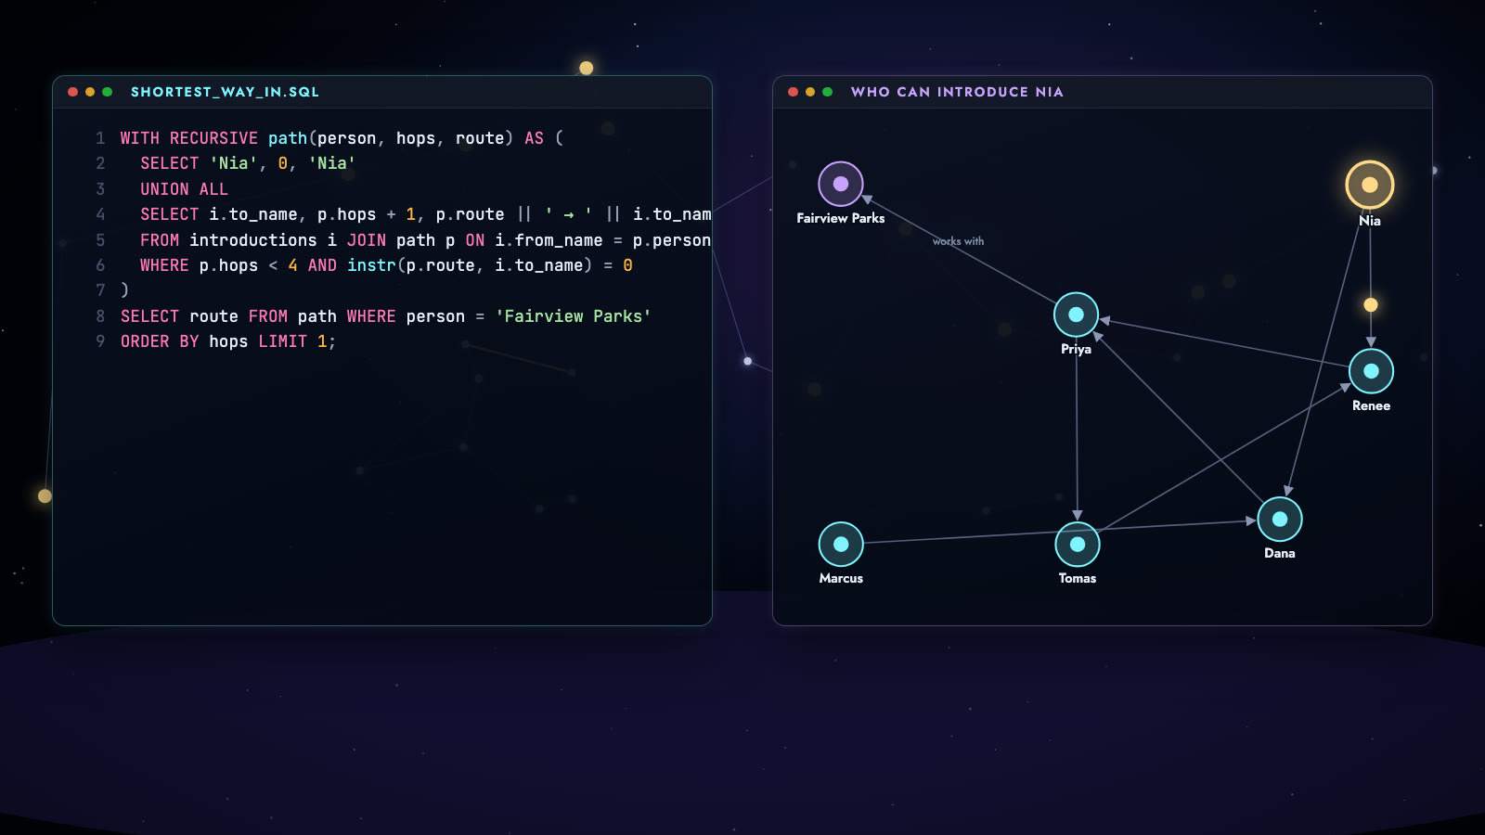Click the 'Dana' node label

click(x=1280, y=553)
